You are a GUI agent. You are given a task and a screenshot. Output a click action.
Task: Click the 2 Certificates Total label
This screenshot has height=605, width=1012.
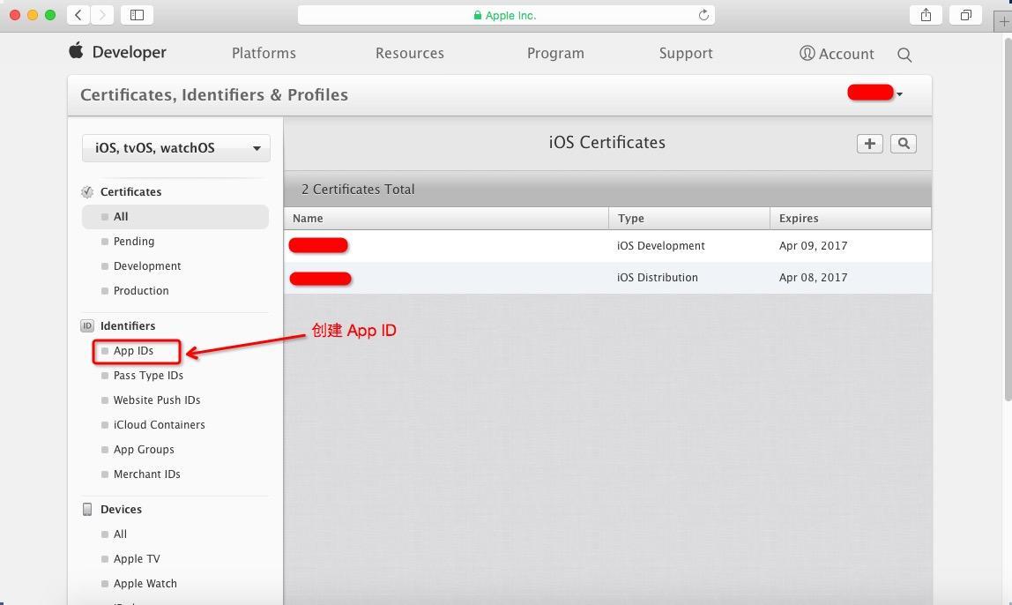point(358,190)
